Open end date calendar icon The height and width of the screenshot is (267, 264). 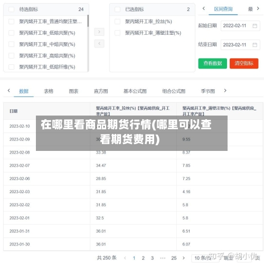(x=254, y=45)
